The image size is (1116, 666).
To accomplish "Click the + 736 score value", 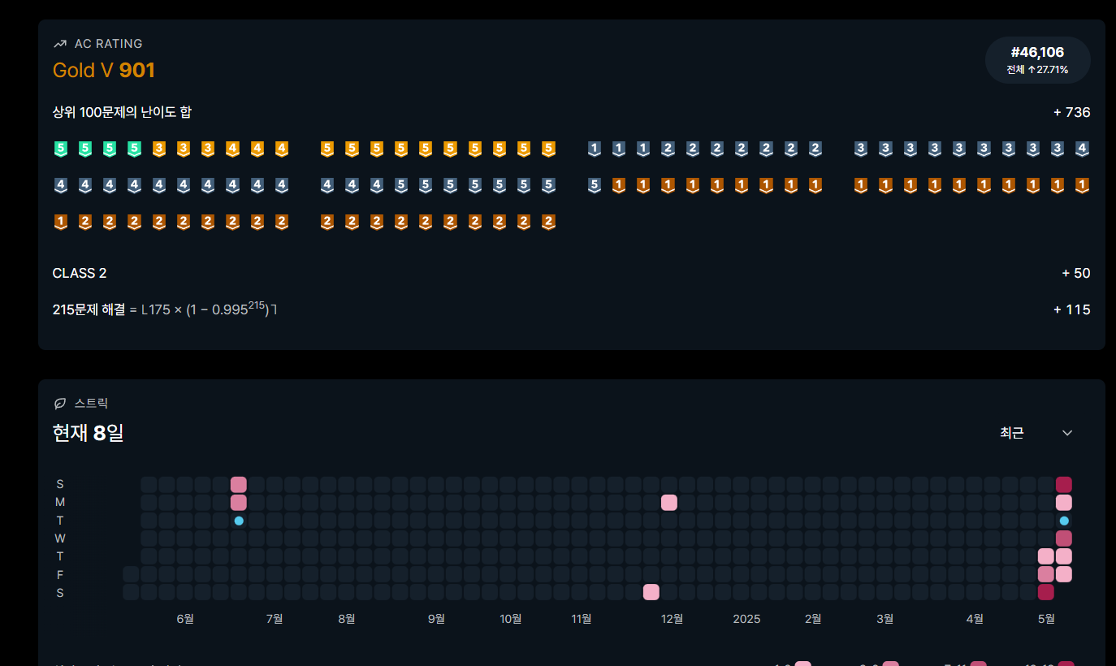I will (1071, 112).
